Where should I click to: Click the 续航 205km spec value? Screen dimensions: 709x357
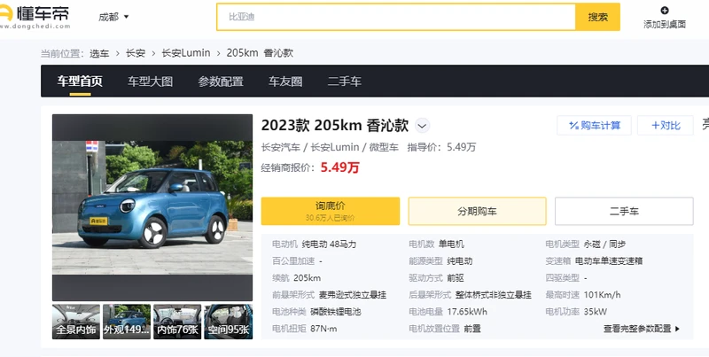click(x=307, y=278)
